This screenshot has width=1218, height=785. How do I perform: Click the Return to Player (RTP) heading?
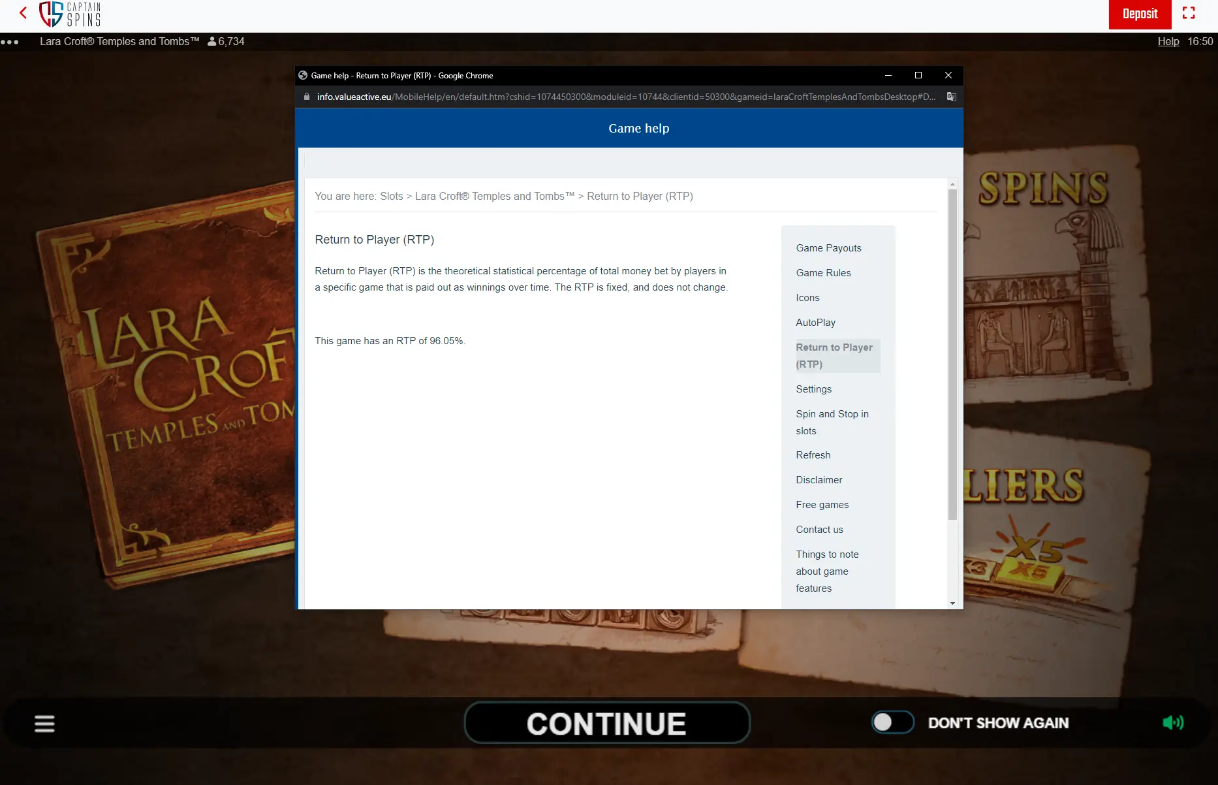374,240
